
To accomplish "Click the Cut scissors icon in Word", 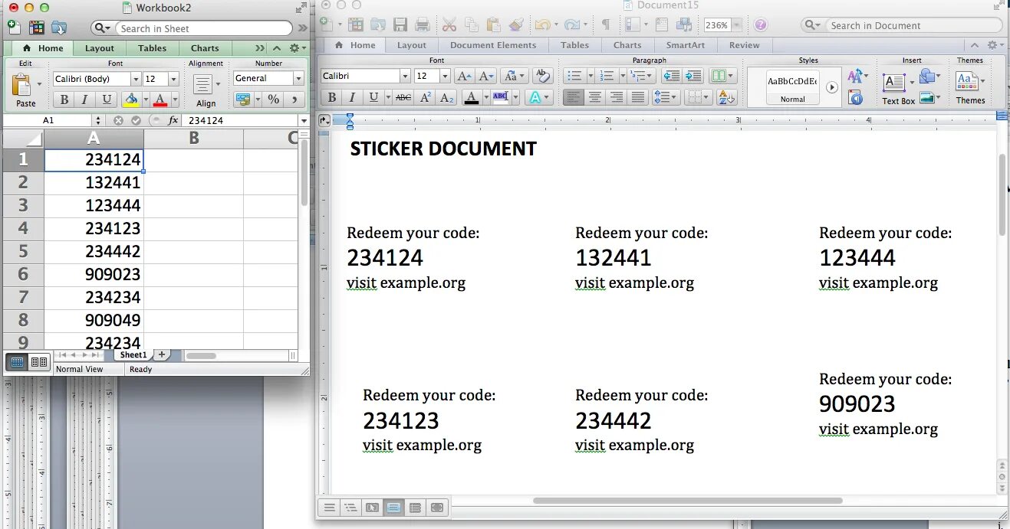I will [x=449, y=25].
